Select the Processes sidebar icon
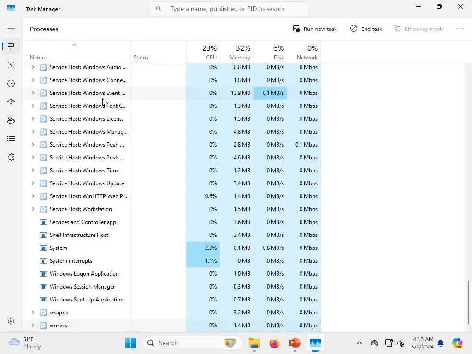This screenshot has height=354, width=472. pyautogui.click(x=11, y=47)
